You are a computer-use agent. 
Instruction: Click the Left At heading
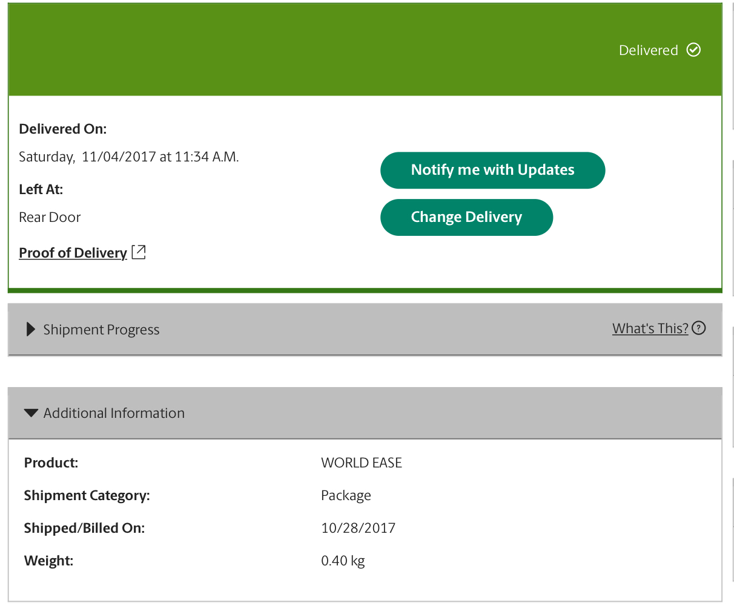point(41,189)
